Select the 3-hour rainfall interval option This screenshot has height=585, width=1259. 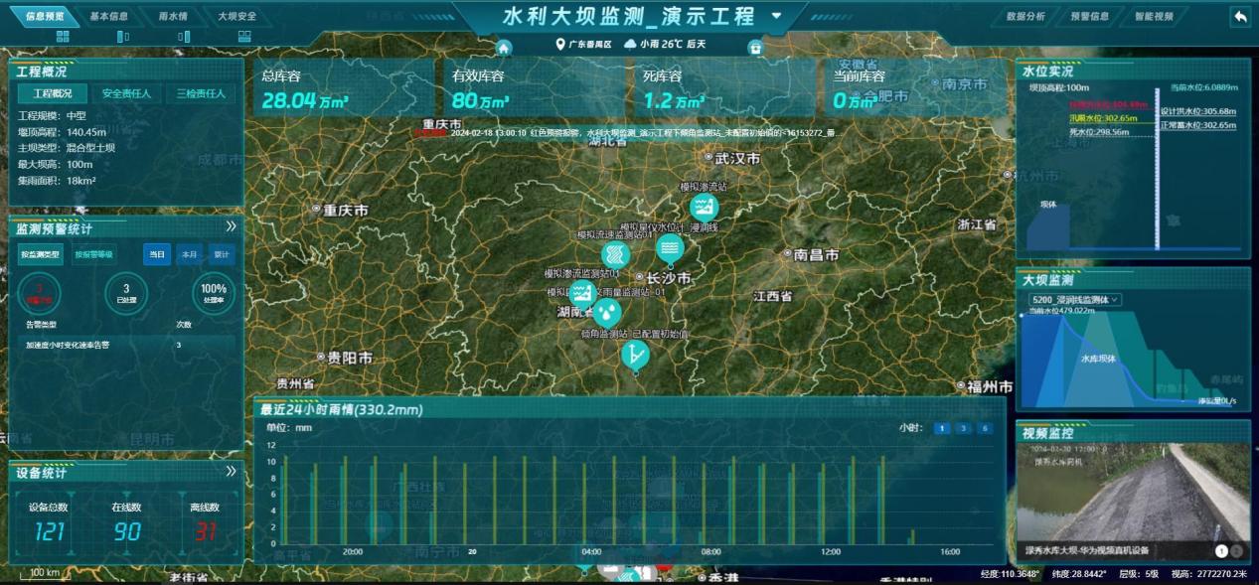[963, 428]
